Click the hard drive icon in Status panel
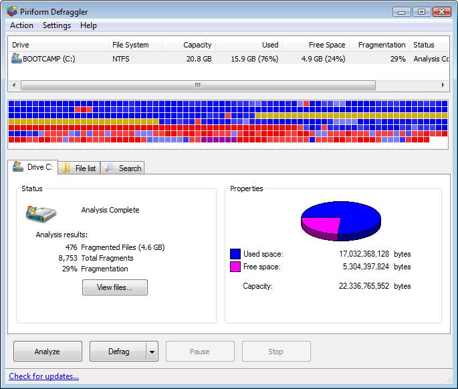Image resolution: width=458 pixels, height=389 pixels. (41, 214)
